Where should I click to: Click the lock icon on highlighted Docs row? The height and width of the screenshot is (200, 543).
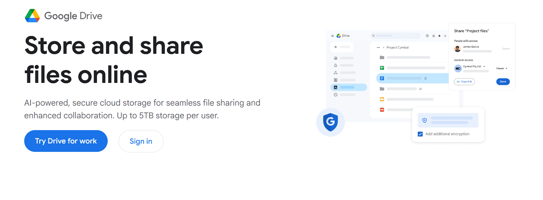pos(425,78)
